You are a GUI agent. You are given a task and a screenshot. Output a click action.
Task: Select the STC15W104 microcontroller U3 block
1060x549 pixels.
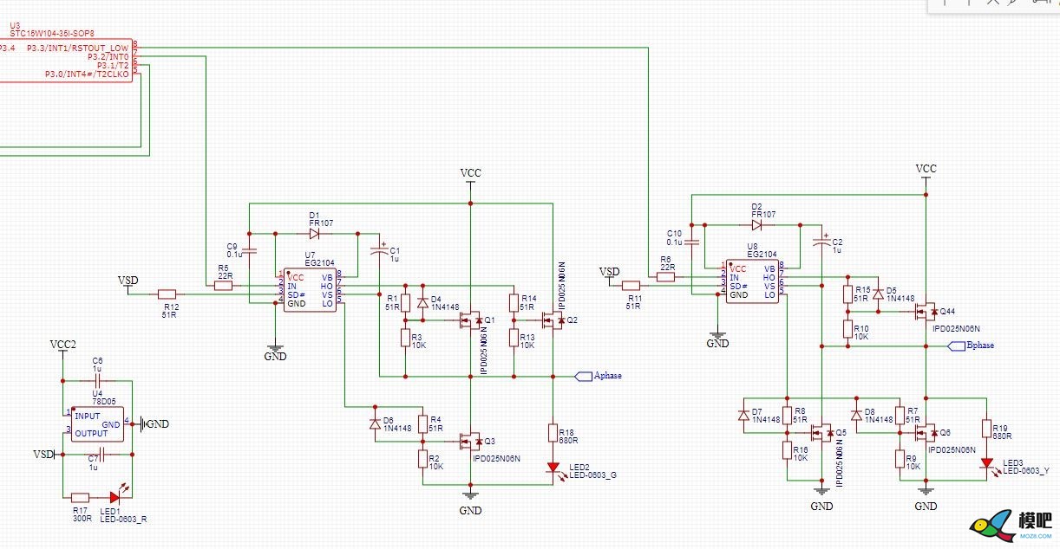(x=66, y=61)
